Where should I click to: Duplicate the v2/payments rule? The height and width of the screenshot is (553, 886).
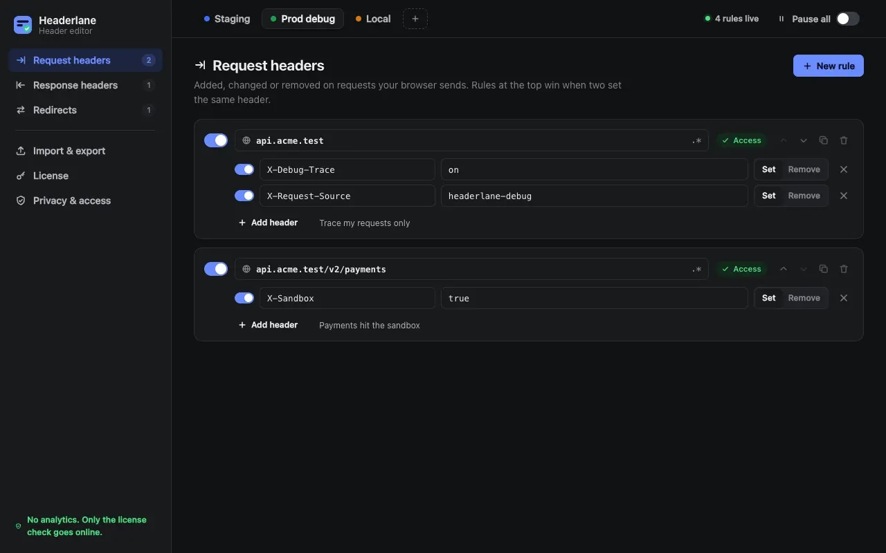click(824, 269)
